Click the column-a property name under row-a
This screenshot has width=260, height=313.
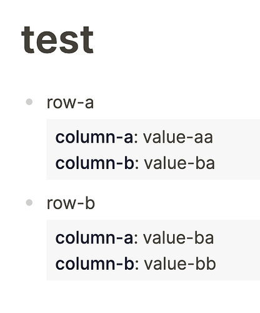point(94,138)
